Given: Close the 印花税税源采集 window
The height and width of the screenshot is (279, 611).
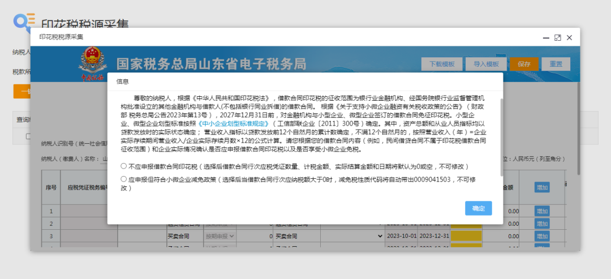Looking at the screenshot, I should 569,38.
